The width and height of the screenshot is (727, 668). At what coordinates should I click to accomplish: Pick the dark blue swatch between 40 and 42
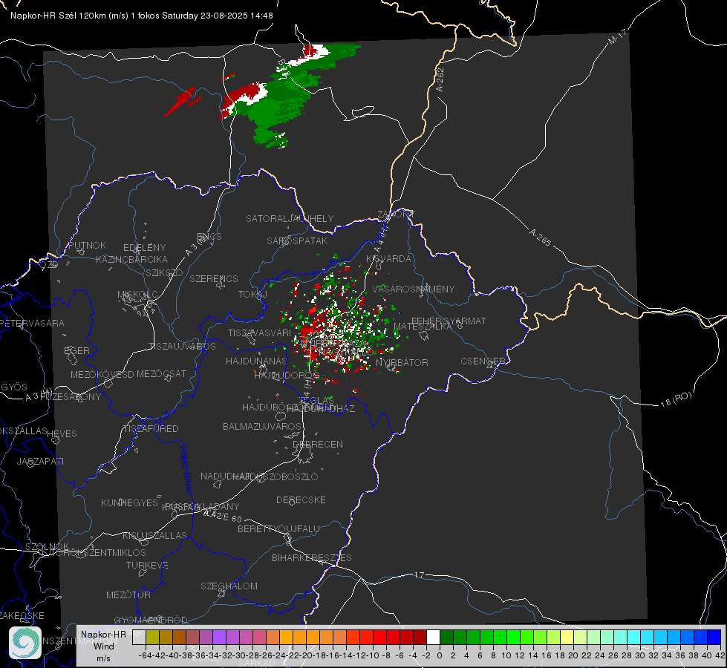pos(714,637)
